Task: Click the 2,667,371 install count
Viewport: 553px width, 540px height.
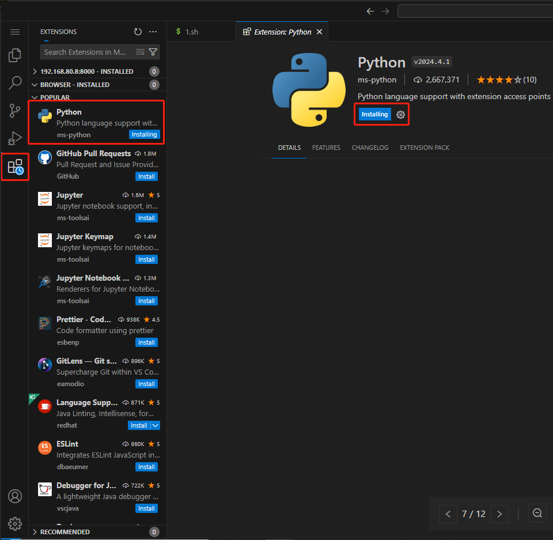Action: click(x=437, y=80)
